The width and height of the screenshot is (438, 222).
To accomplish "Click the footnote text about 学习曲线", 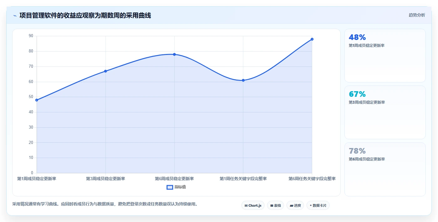I will click(x=105, y=204).
